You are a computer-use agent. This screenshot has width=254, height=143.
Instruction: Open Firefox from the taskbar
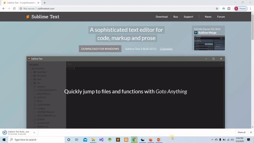point(151,139)
